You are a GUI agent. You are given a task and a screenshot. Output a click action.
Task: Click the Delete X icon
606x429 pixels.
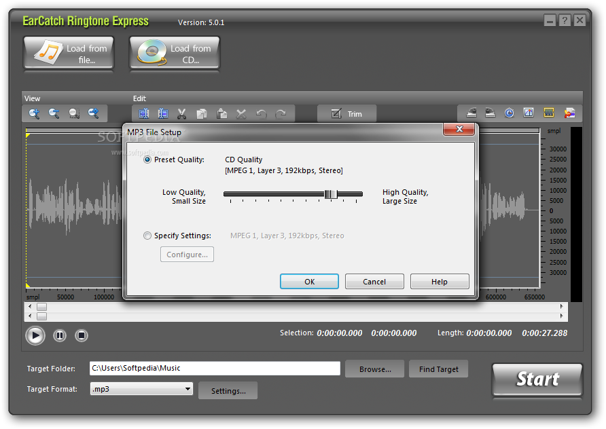(x=241, y=113)
